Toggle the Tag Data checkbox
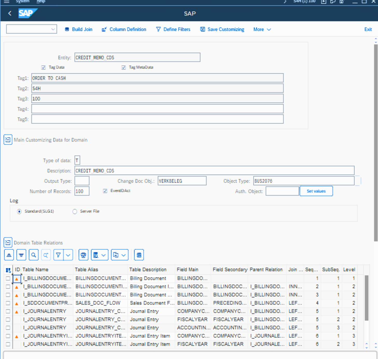Image resolution: width=378 pixels, height=359 pixels. coord(43,67)
